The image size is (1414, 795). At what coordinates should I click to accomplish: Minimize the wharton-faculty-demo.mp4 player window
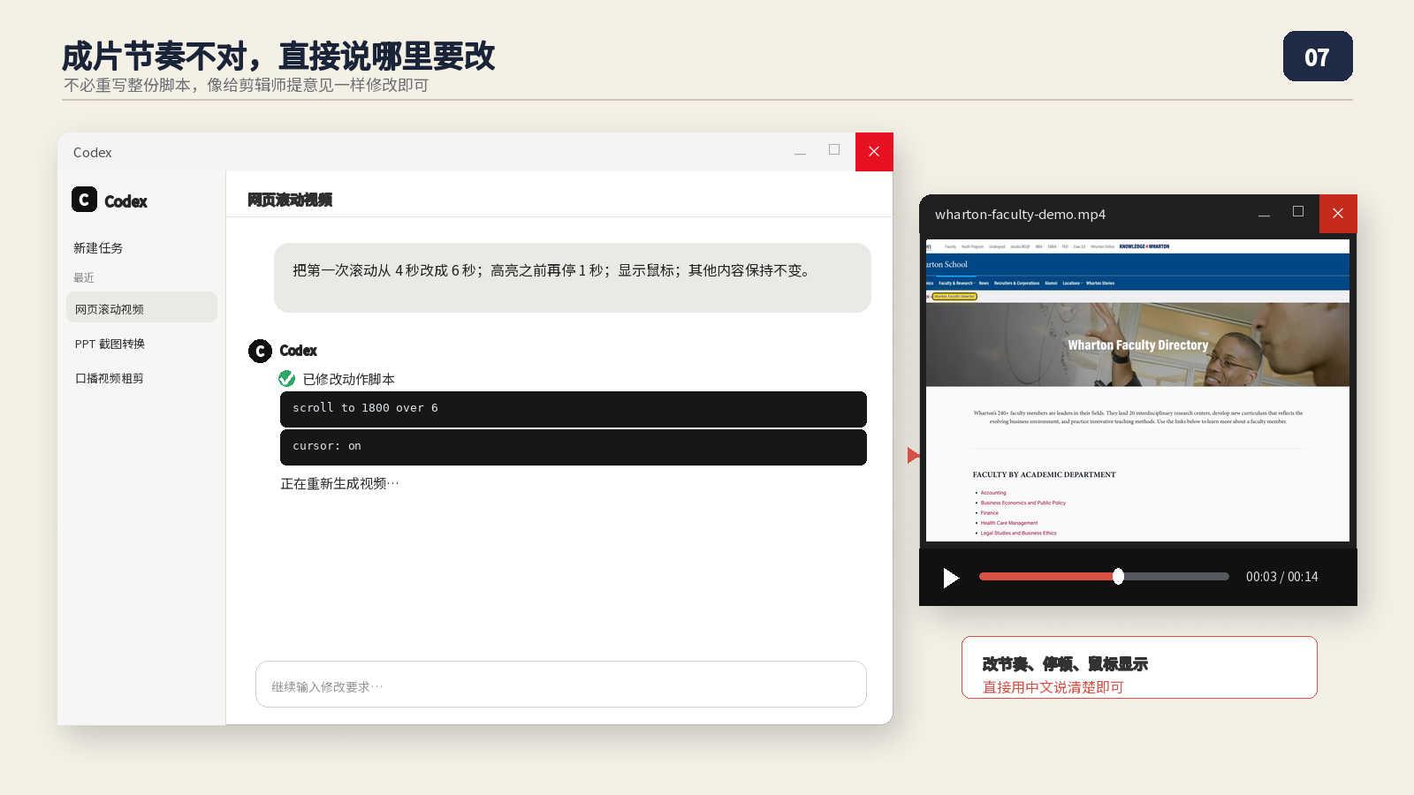[1265, 215]
